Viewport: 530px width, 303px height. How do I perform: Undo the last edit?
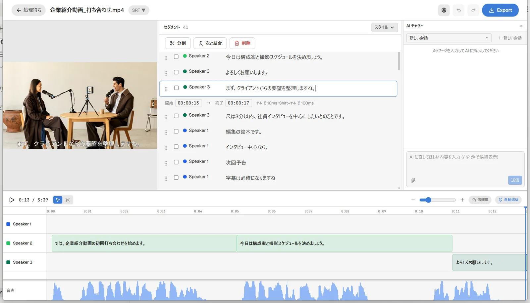coord(459,10)
